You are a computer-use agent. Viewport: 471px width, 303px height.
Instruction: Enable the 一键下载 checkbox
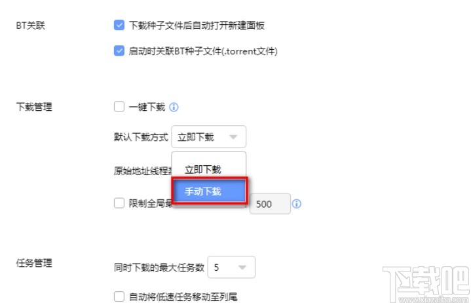click(x=119, y=107)
